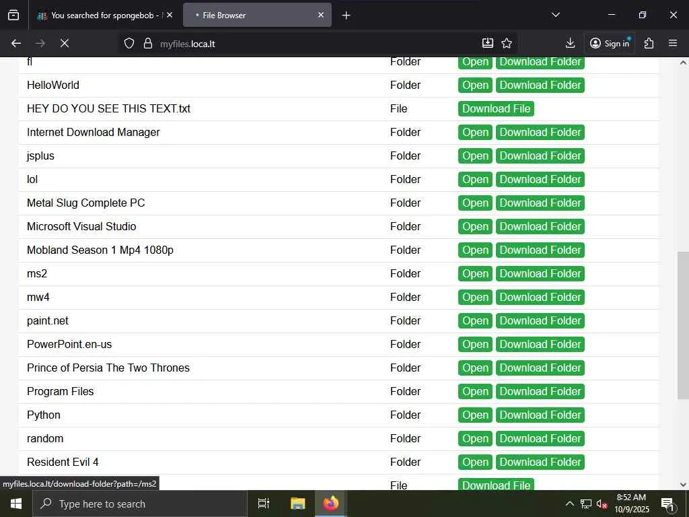Click the shield tracking protection icon
Viewport: 689px width, 517px height.
(x=129, y=43)
